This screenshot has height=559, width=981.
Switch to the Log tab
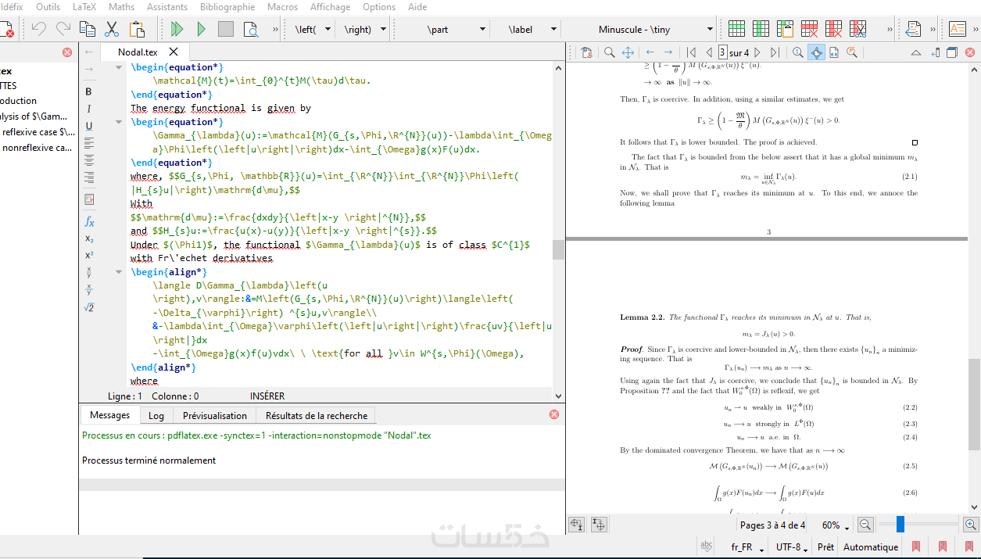click(156, 416)
